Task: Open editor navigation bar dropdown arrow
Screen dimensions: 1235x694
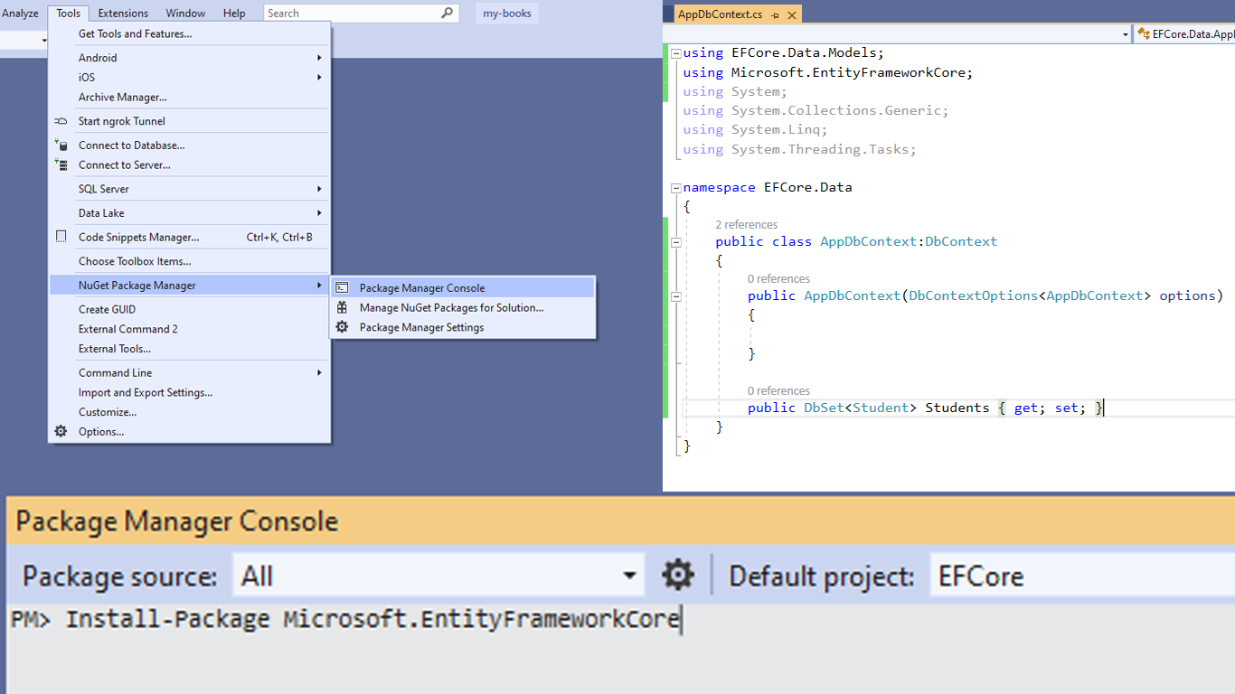Action: click(1126, 34)
